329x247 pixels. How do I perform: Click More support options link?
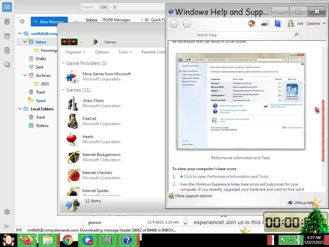coord(193,196)
